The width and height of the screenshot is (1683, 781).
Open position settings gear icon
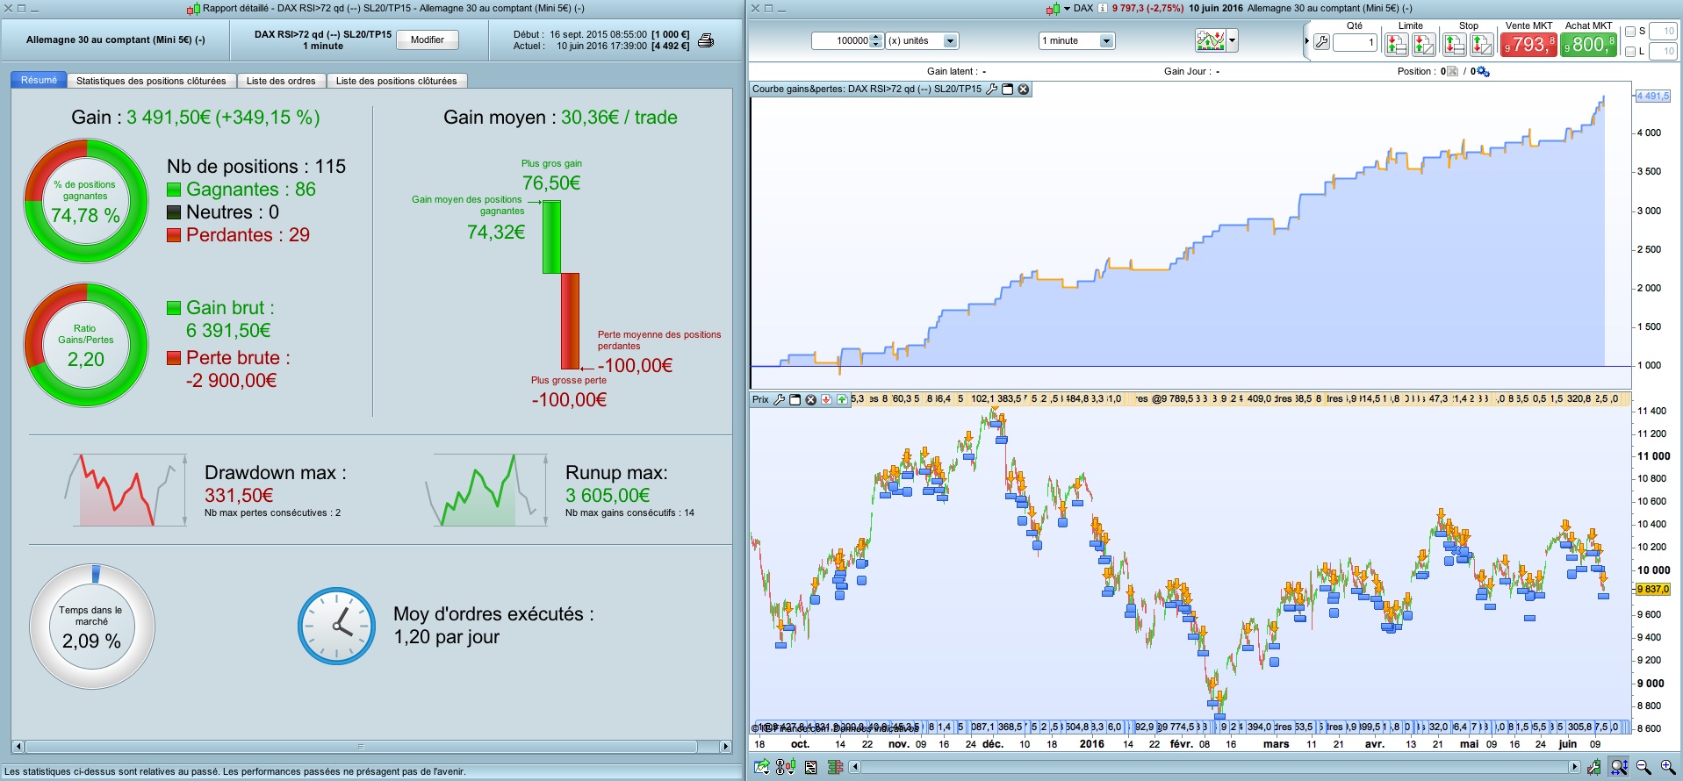tap(1483, 71)
